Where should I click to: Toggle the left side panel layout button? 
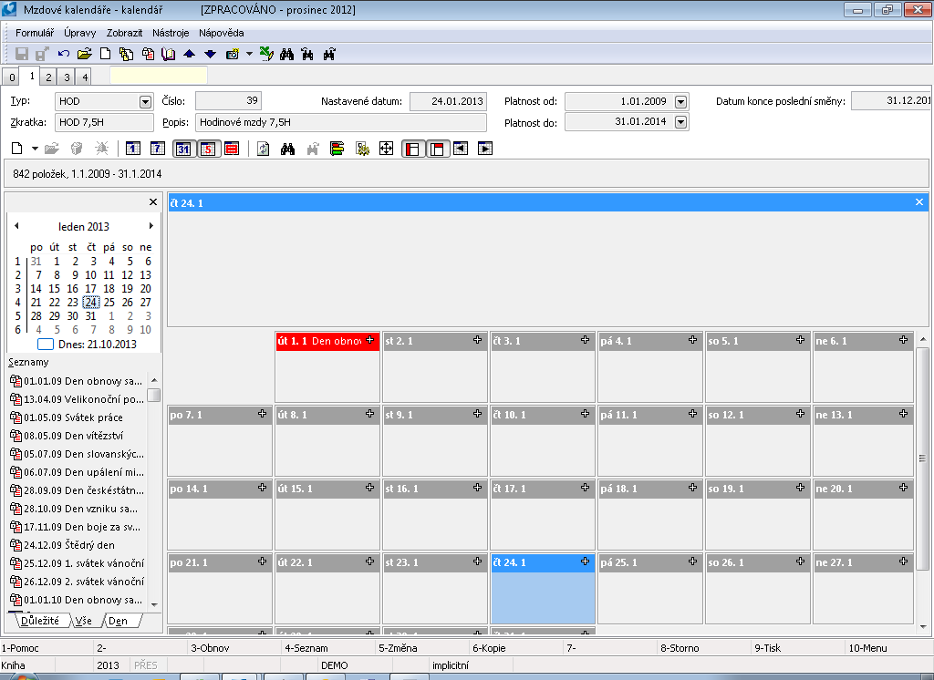[412, 149]
